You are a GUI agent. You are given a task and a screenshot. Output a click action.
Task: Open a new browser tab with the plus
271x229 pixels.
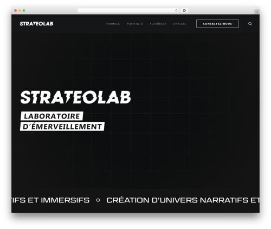(x=257, y=12)
